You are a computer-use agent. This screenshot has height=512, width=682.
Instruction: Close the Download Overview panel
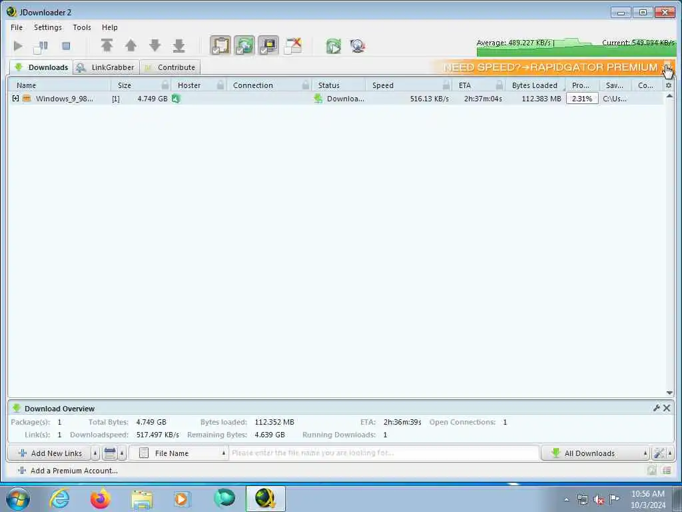[x=667, y=408]
